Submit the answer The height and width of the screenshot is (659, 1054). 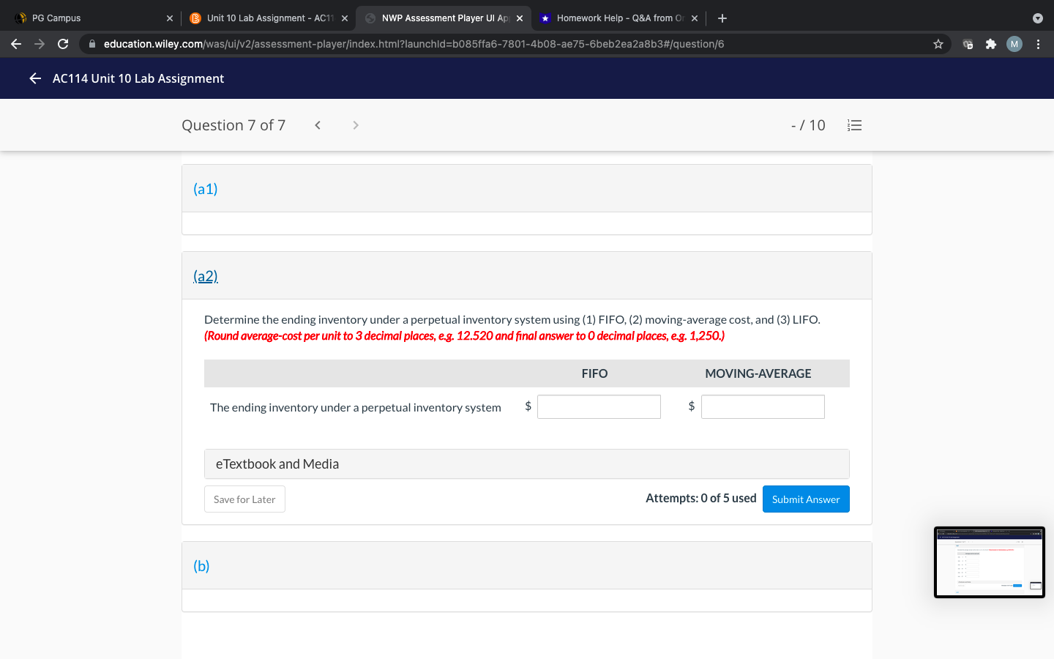806,499
